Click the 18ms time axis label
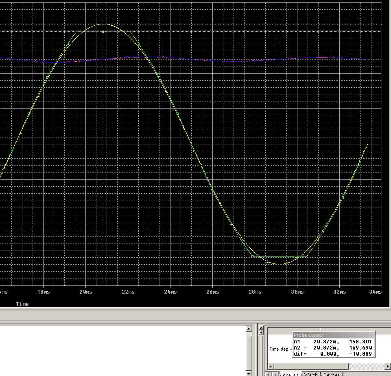The image size is (391, 376). click(x=44, y=292)
